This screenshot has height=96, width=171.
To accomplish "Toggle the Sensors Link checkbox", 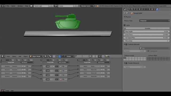I will coord(23,60).
